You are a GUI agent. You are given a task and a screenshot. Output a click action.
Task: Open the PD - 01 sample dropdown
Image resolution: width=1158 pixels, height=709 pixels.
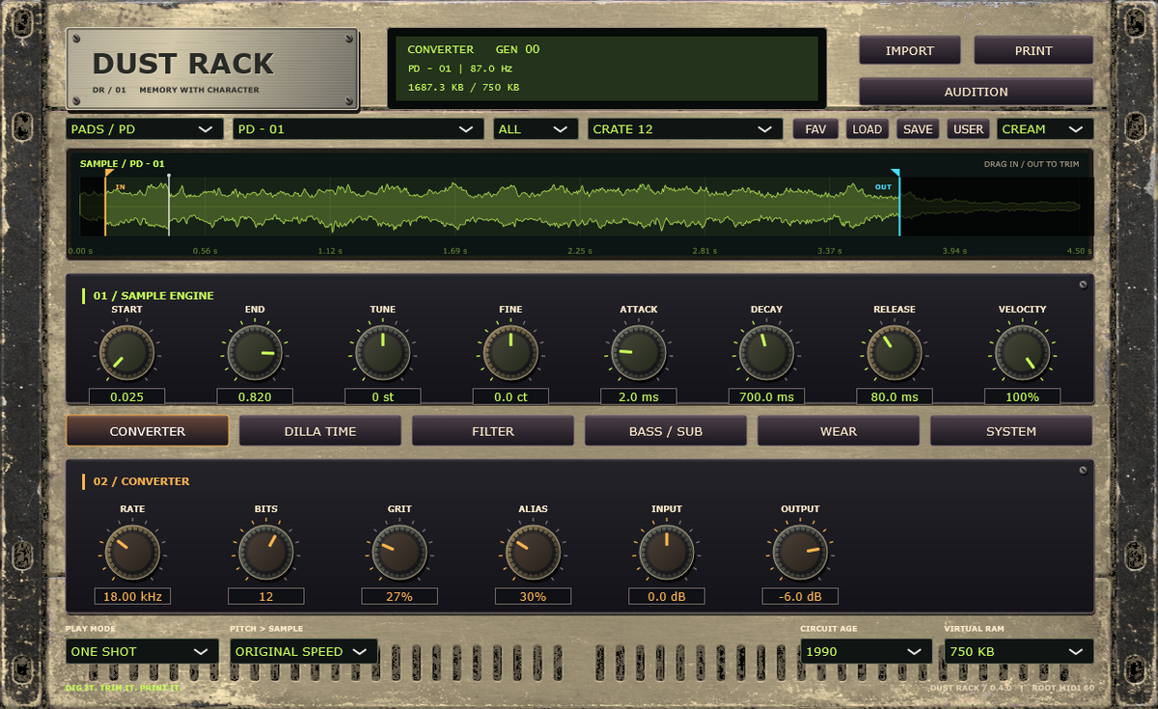click(x=358, y=129)
